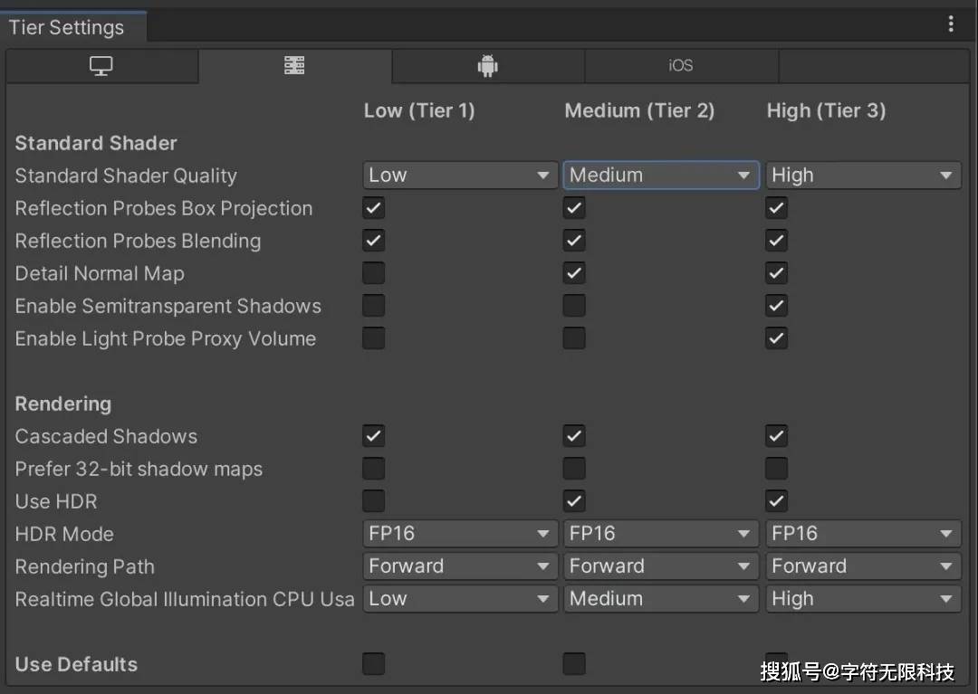Open the Tier 1 Realtime GI CPU Usage dropdown
978x694 pixels.
(459, 598)
